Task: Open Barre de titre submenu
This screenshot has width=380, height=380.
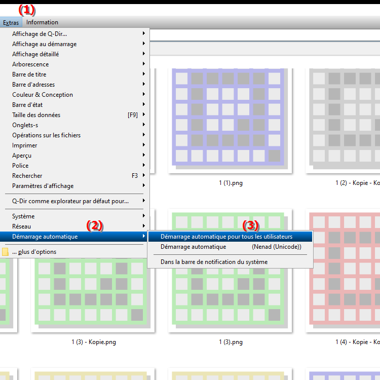Action: [74, 74]
